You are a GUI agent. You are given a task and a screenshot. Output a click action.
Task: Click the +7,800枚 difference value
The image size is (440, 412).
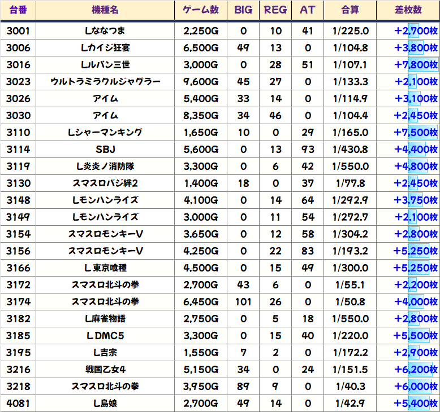click(416, 65)
